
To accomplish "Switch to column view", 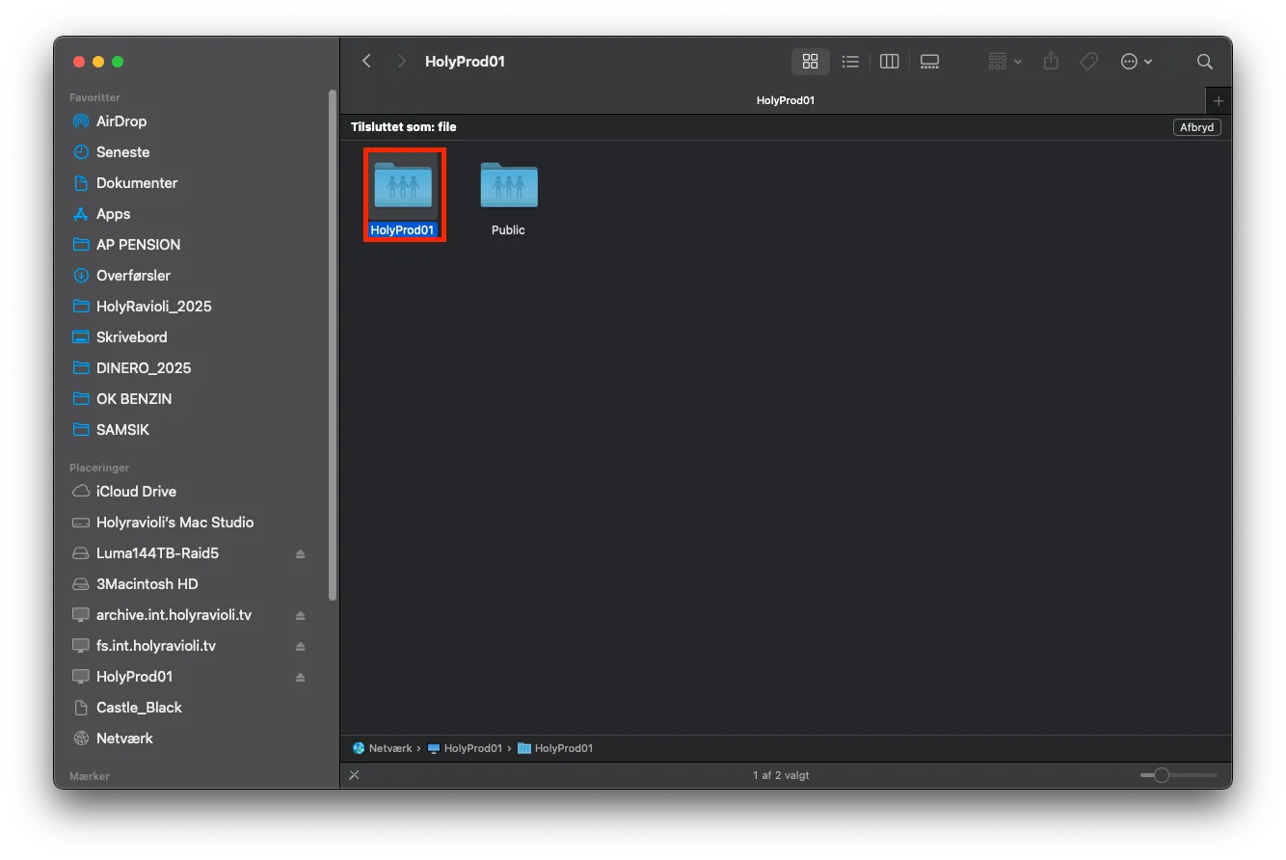I will [x=890, y=62].
